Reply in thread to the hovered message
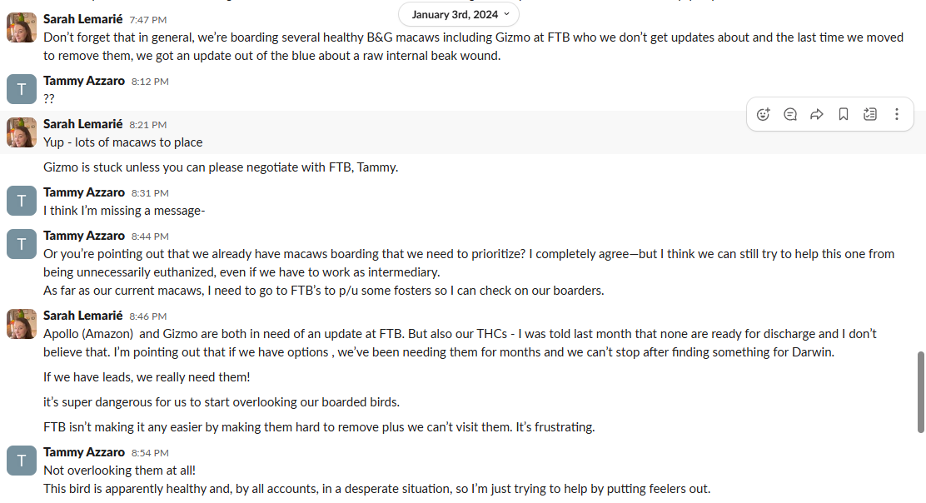 pyautogui.click(x=790, y=115)
